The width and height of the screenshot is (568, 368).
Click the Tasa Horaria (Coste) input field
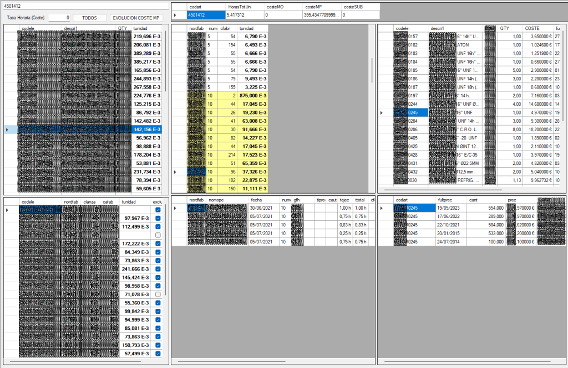point(59,18)
